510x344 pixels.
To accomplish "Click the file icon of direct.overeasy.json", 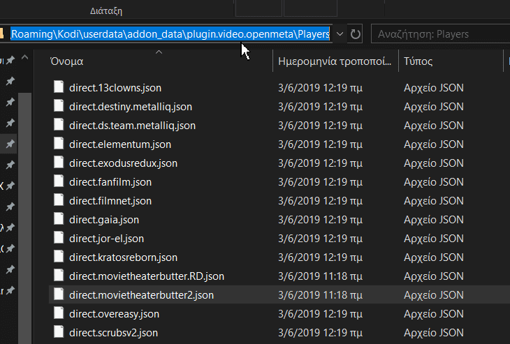I will coord(59,313).
